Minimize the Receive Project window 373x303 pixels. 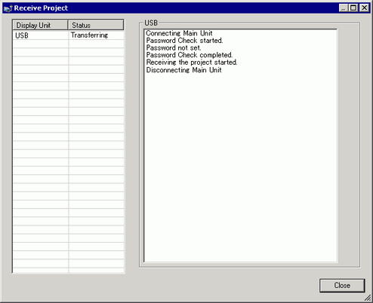coord(344,8)
